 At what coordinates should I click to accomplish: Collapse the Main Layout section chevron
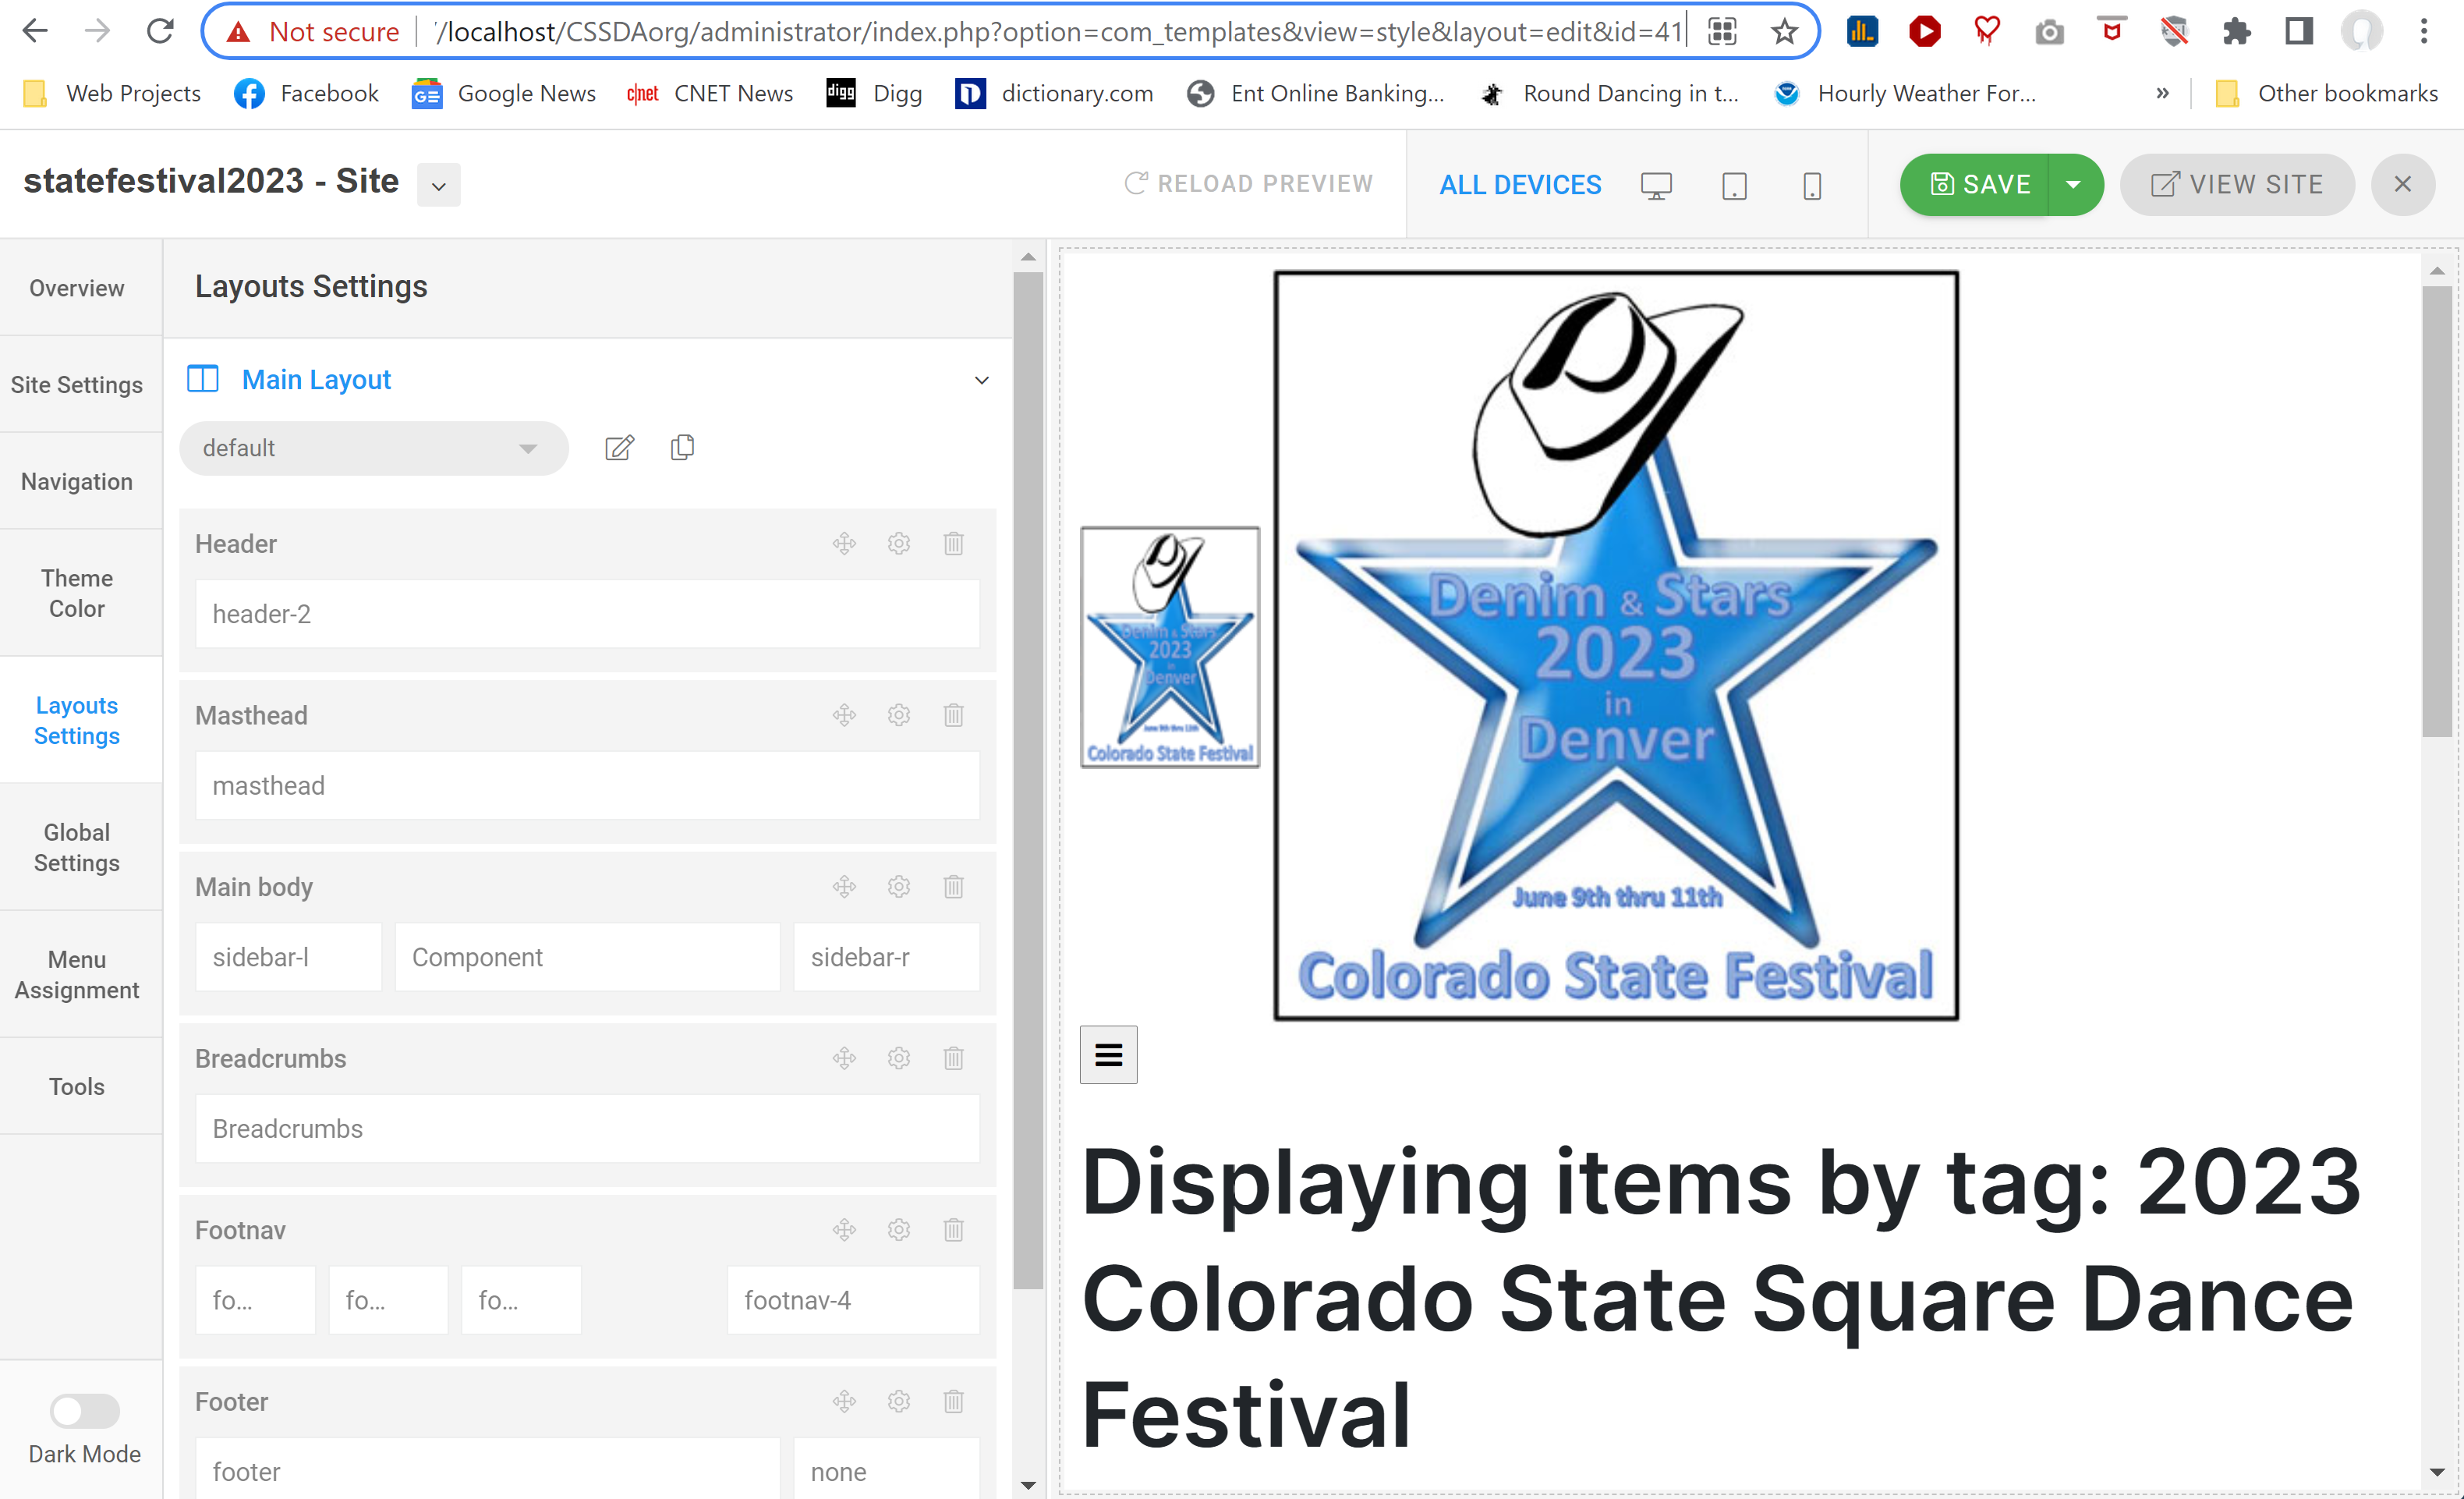[981, 380]
